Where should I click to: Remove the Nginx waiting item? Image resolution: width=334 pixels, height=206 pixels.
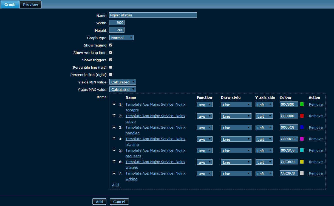pos(316,162)
